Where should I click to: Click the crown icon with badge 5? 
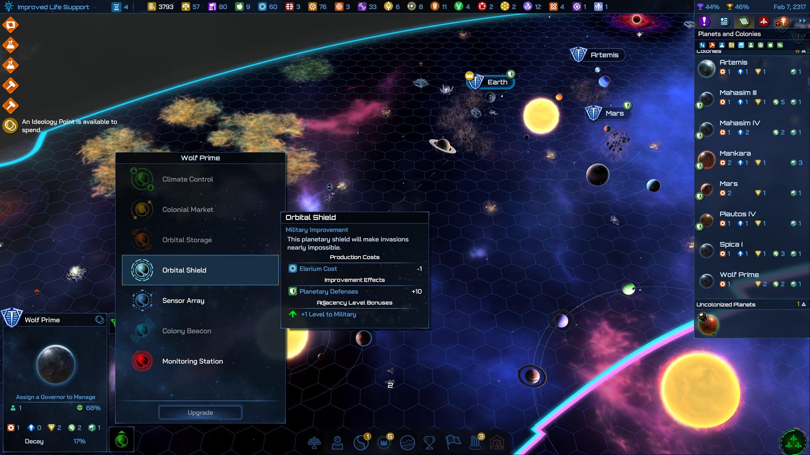(383, 442)
